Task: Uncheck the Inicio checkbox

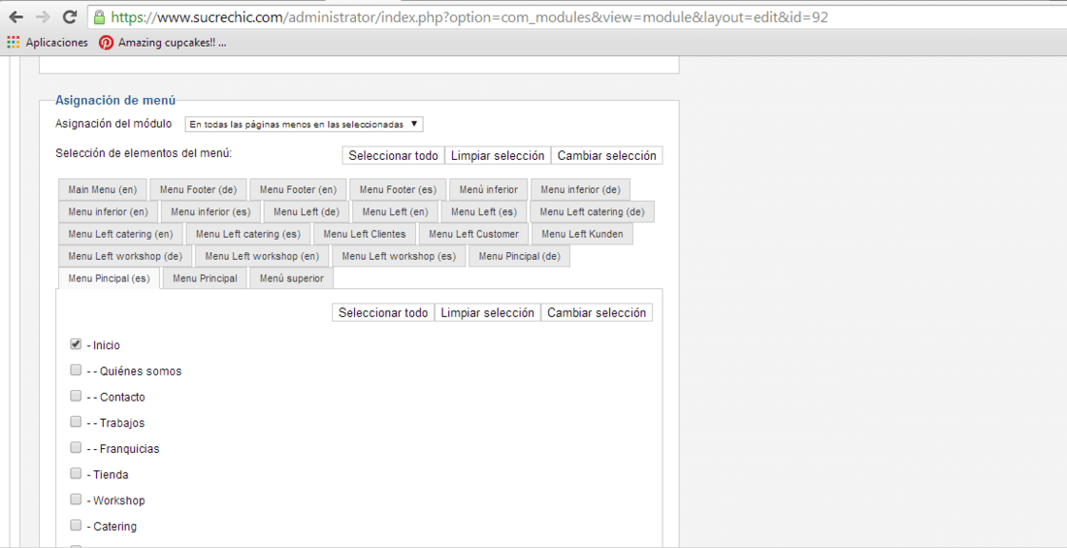Action: pos(76,344)
